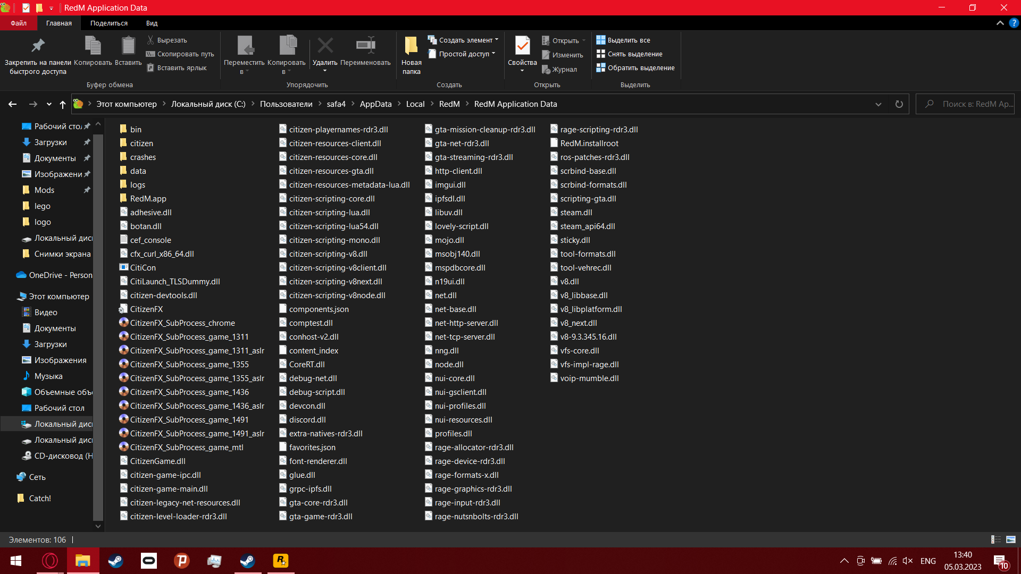This screenshot has height=574, width=1021.
Task: Refresh the folder view
Action: pos(899,104)
